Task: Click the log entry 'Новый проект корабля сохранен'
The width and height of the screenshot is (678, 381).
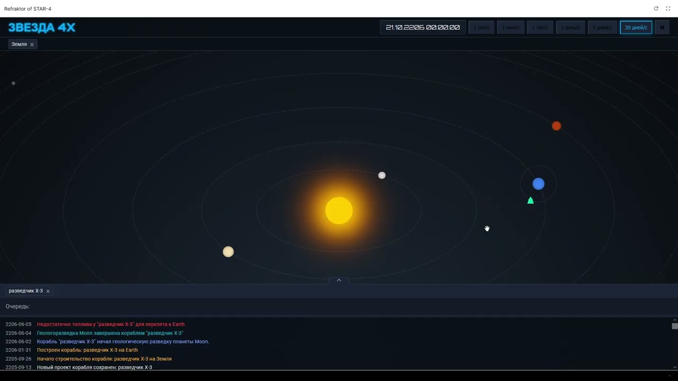Action: [94, 367]
